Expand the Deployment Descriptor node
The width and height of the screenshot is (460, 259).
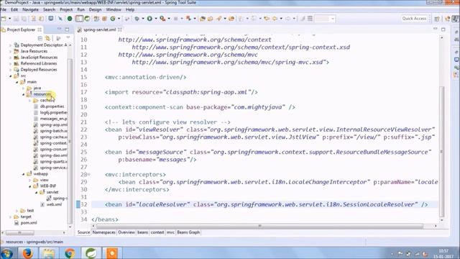tap(11, 45)
